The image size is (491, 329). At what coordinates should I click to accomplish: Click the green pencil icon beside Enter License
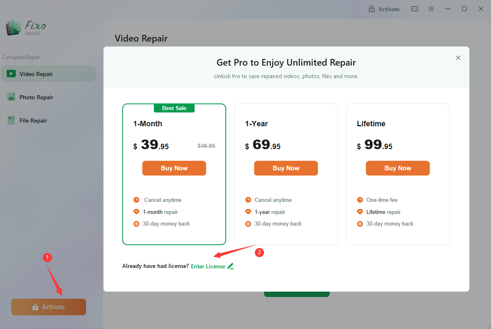coord(230,266)
